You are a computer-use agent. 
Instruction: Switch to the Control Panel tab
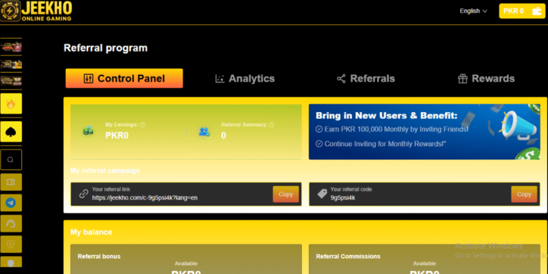click(124, 78)
